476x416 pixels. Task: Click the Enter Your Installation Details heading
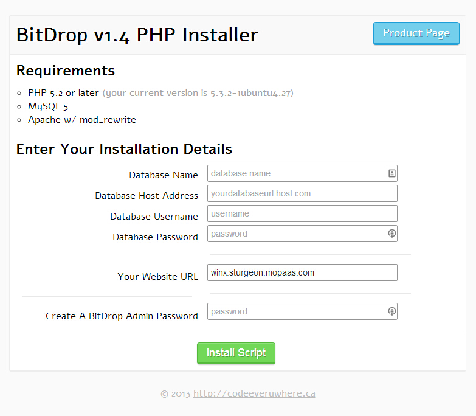124,149
